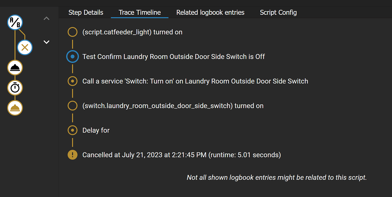Open the Script Config tab

coord(278,12)
